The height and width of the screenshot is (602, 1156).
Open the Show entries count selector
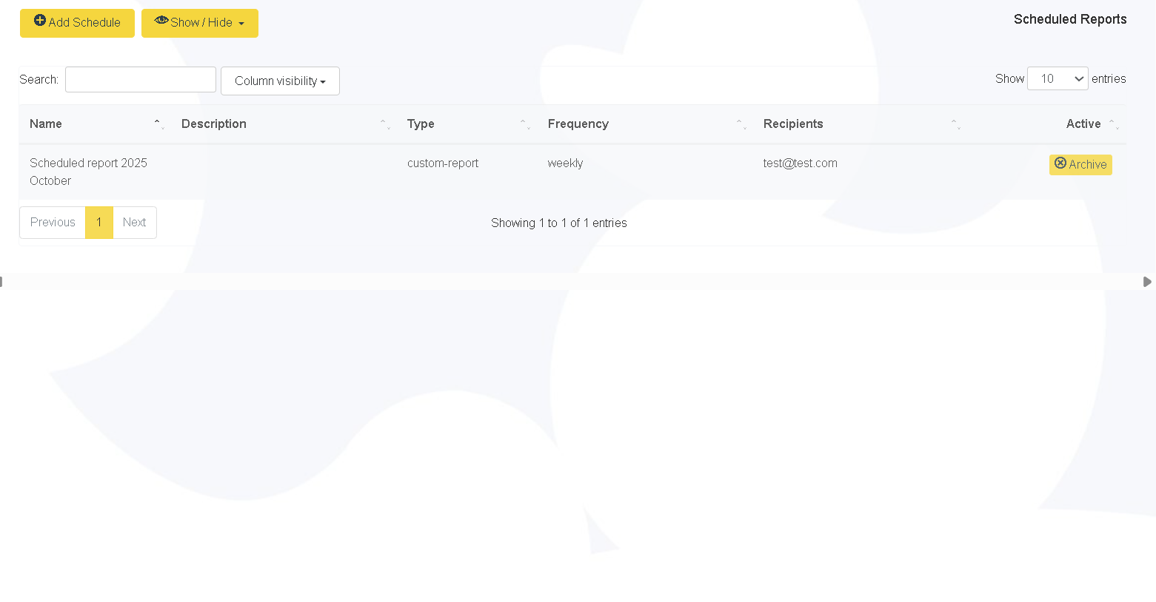[x=1057, y=78]
